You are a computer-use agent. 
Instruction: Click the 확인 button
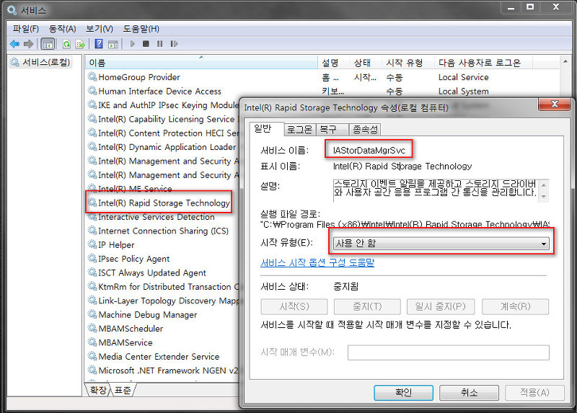(x=403, y=392)
